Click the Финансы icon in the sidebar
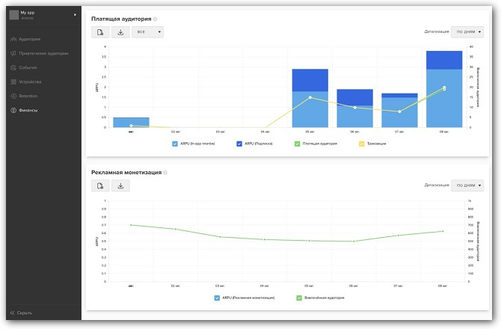This screenshot has width=501, height=329. click(13, 111)
